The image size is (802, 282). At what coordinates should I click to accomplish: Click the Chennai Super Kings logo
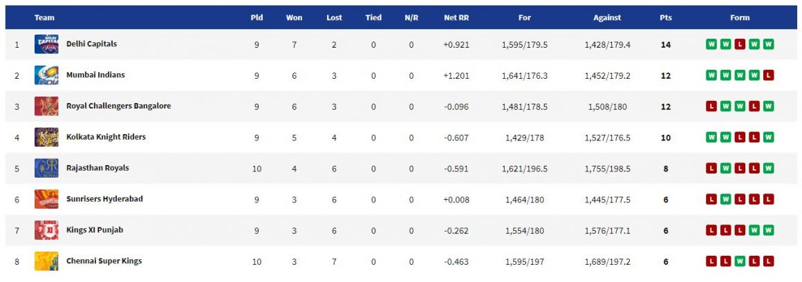(x=46, y=261)
